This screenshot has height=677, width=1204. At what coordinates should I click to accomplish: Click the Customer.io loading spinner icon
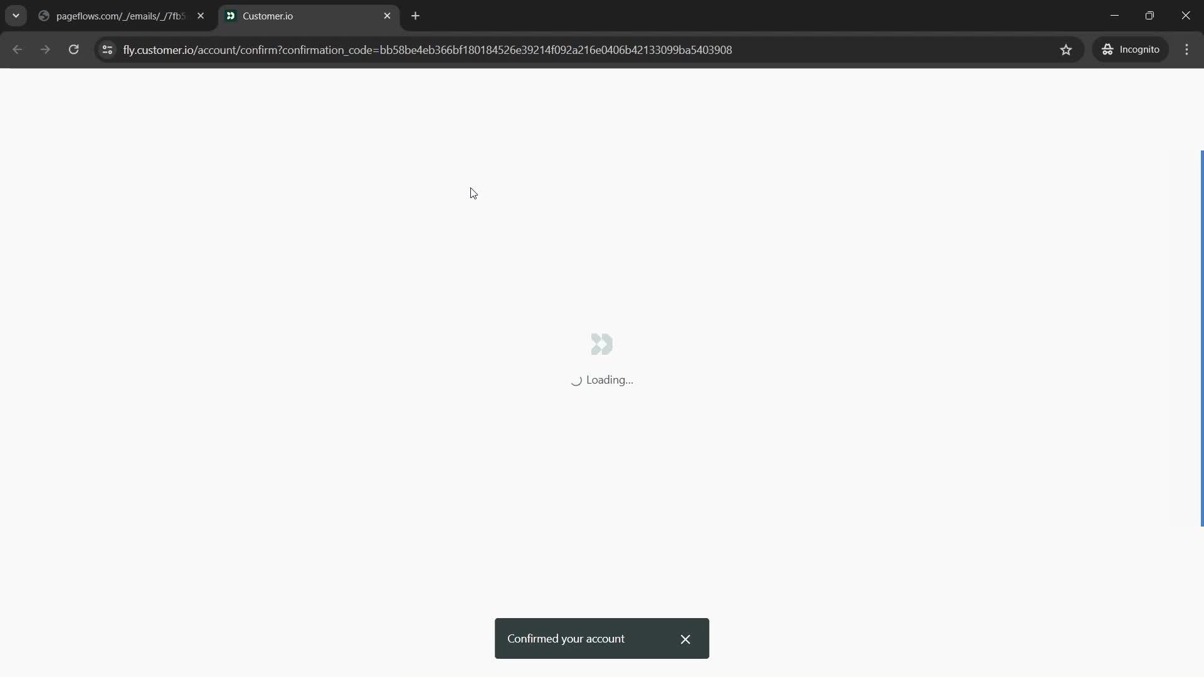click(601, 344)
